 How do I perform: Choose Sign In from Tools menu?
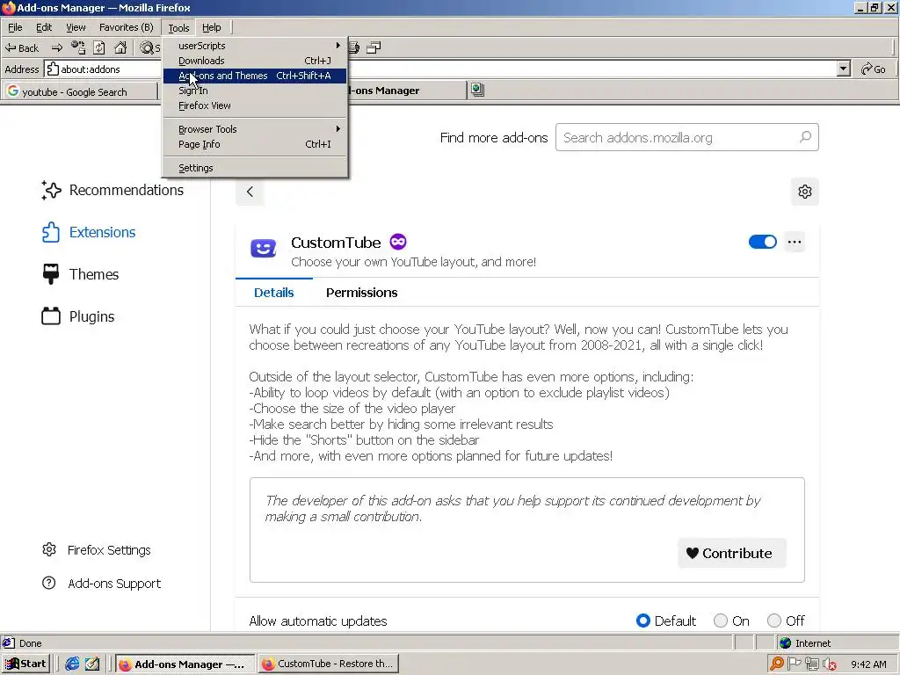(x=256, y=91)
